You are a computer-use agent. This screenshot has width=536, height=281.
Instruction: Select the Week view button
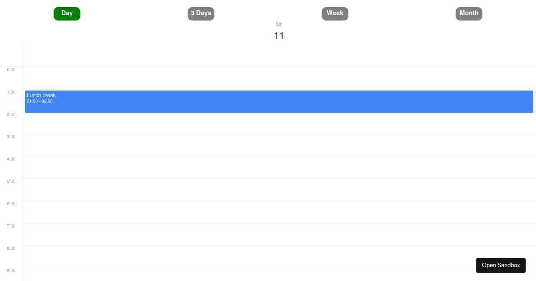click(335, 13)
